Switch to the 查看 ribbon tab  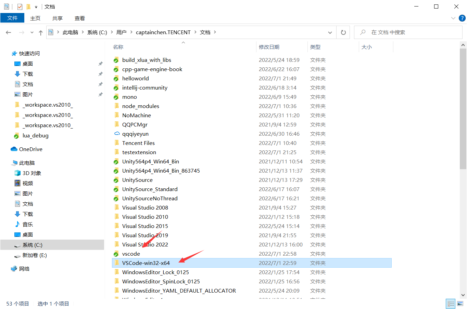tap(80, 18)
